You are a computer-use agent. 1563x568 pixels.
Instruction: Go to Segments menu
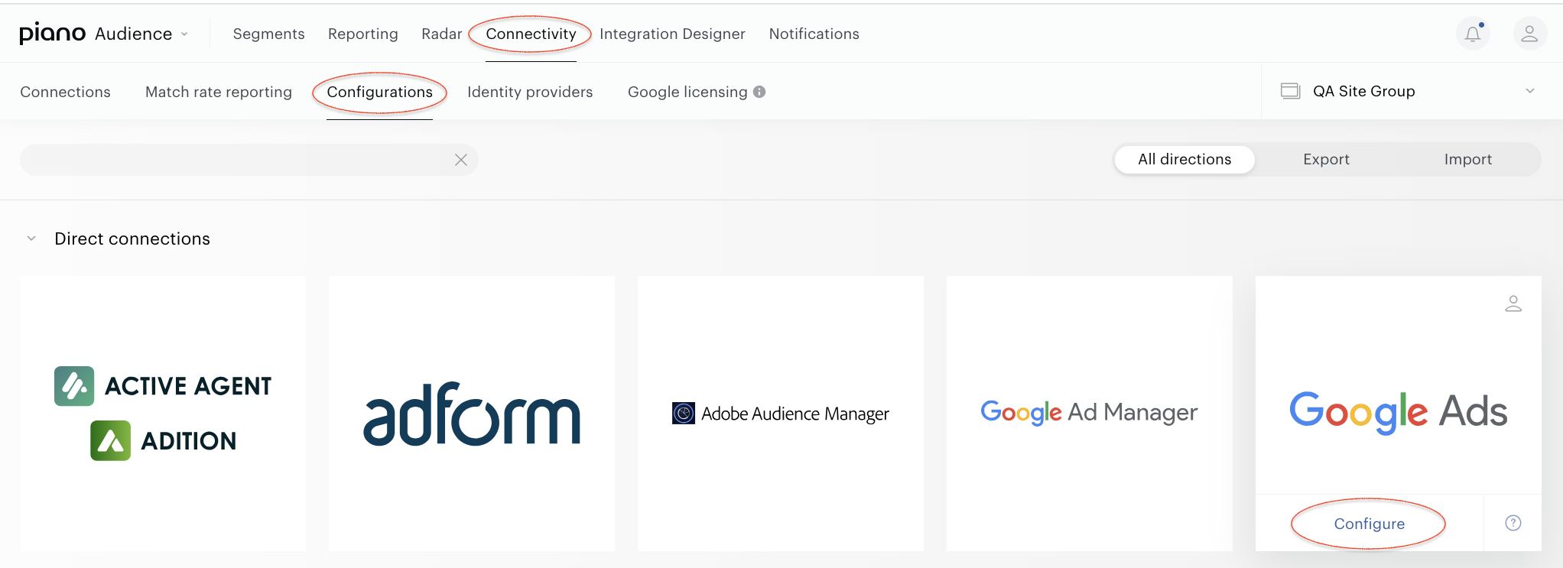pyautogui.click(x=268, y=34)
